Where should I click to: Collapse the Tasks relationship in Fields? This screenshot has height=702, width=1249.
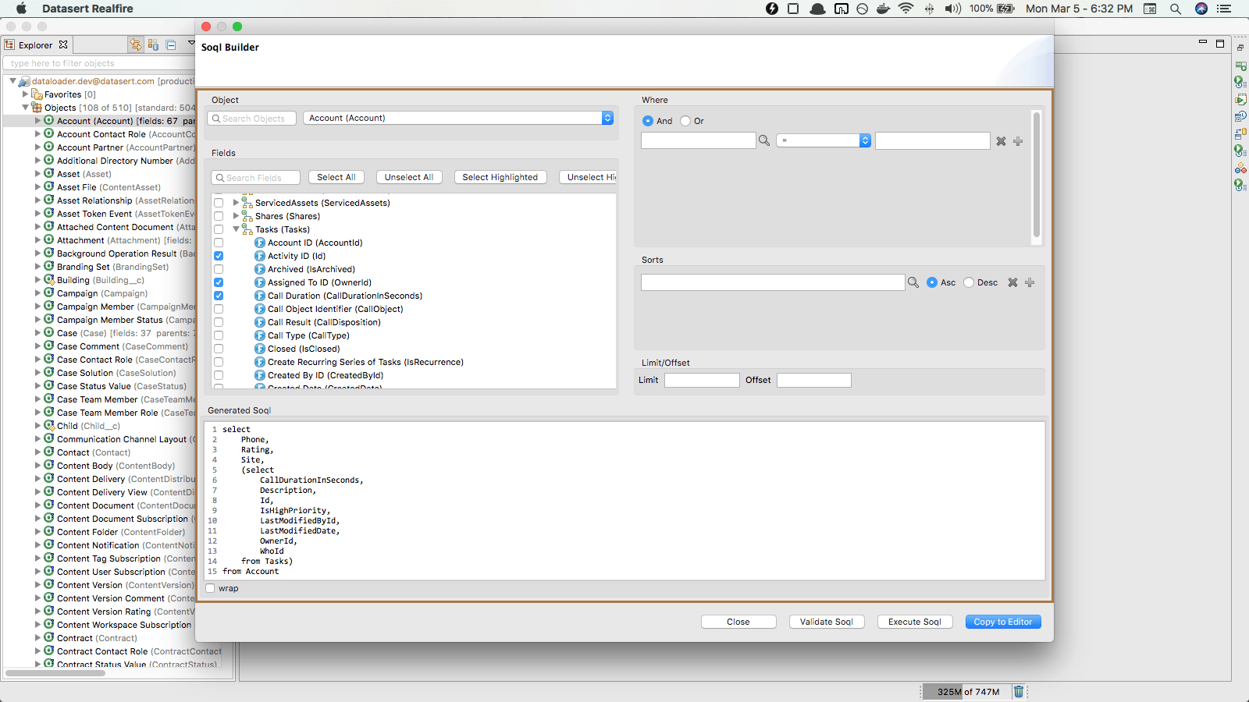pyautogui.click(x=236, y=229)
